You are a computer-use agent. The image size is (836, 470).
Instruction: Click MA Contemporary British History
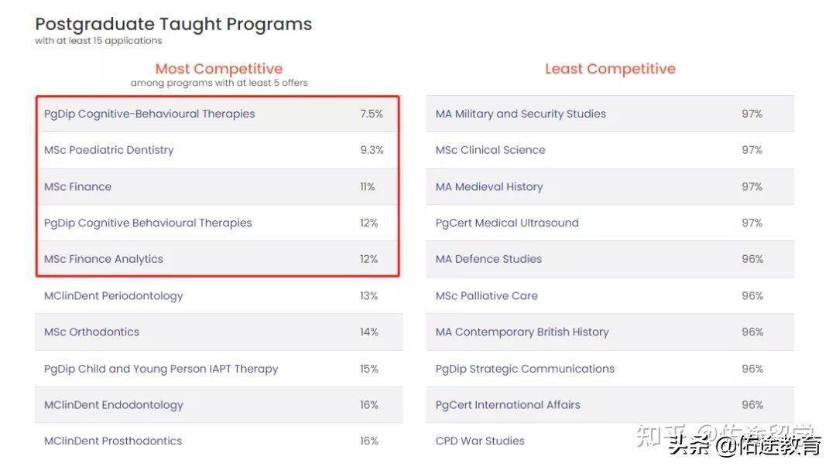point(522,332)
